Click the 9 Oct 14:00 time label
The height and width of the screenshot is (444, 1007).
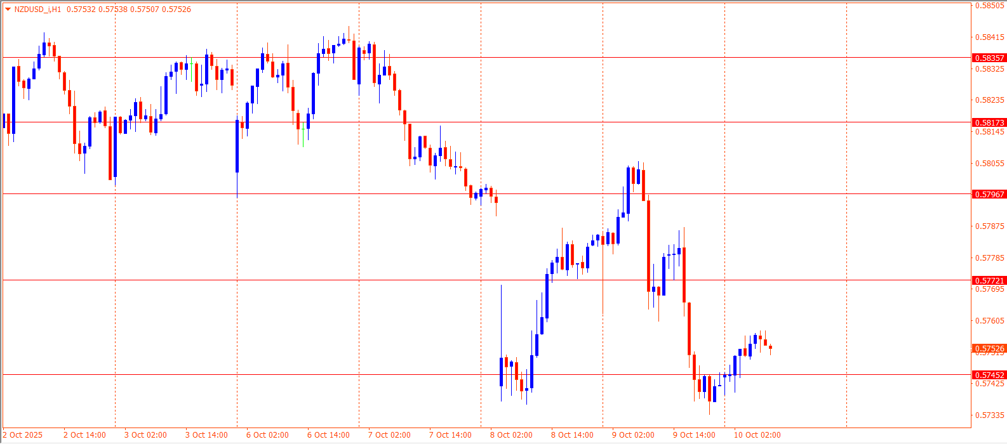(x=694, y=435)
